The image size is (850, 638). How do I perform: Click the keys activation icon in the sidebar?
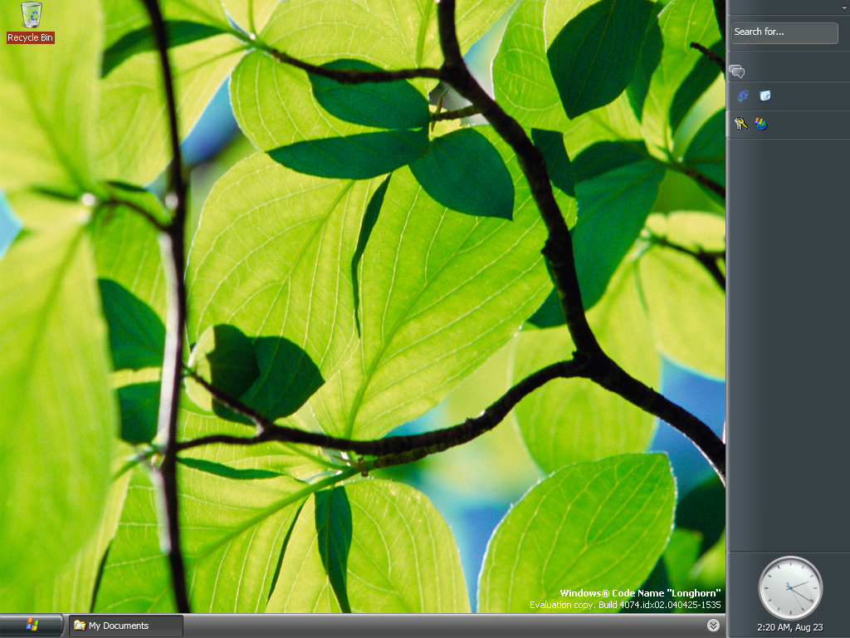coord(741,124)
